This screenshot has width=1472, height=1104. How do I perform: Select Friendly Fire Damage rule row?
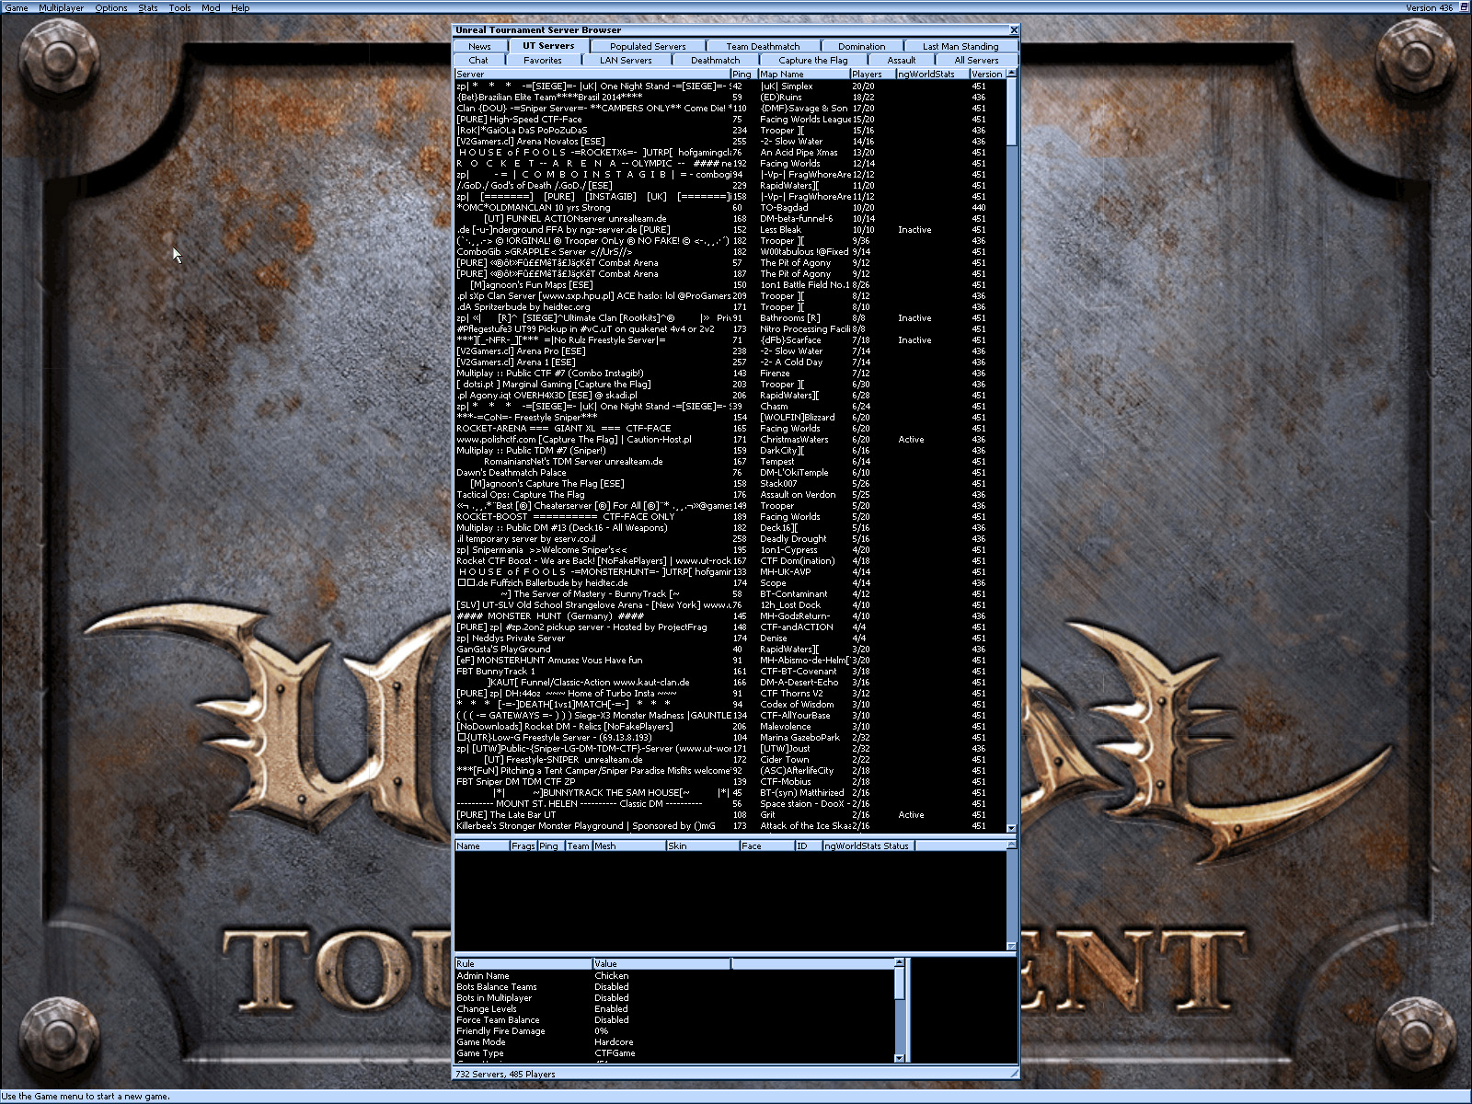[674, 1030]
